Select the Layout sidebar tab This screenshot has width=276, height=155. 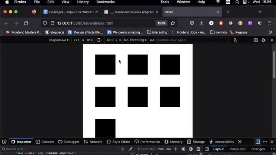coord(219,149)
